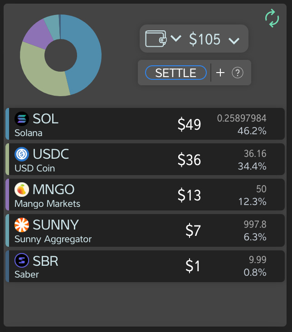
Task: Click the SOL ticker label
Action: (45, 119)
